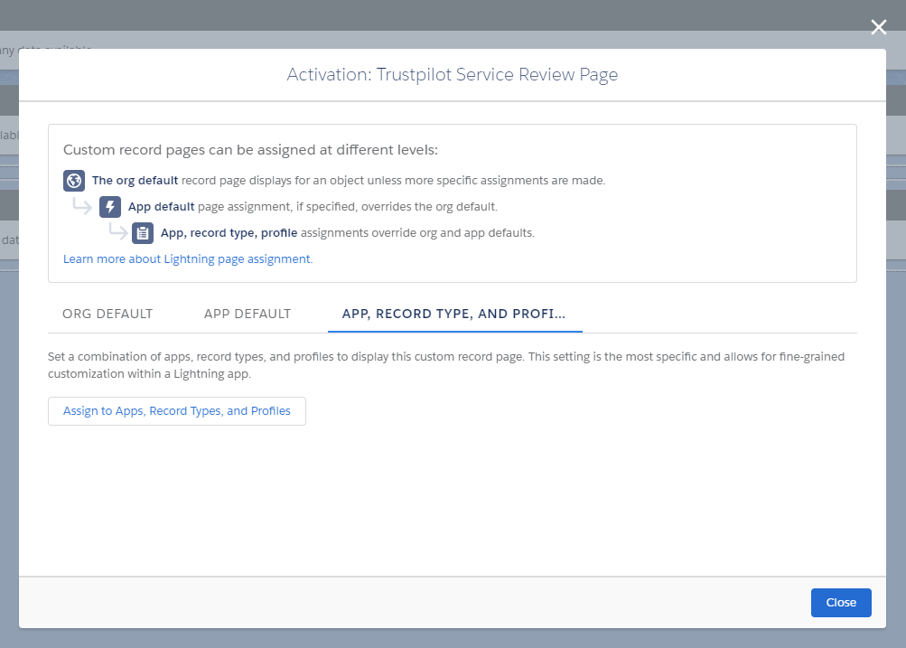Open Learn more about Lightning page assignment
Image resolution: width=906 pixels, height=648 pixels.
[186, 258]
